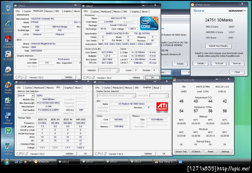This screenshot has width=252, height=173.
Task: Click OK in SPD CPU-Z window
Action: tap(85, 154)
